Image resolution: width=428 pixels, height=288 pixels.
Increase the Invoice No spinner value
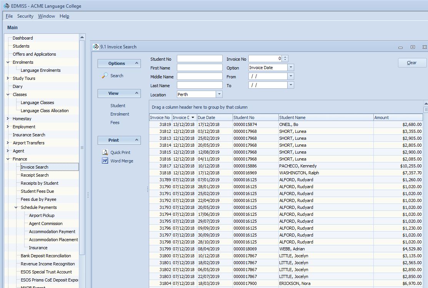pos(285,57)
